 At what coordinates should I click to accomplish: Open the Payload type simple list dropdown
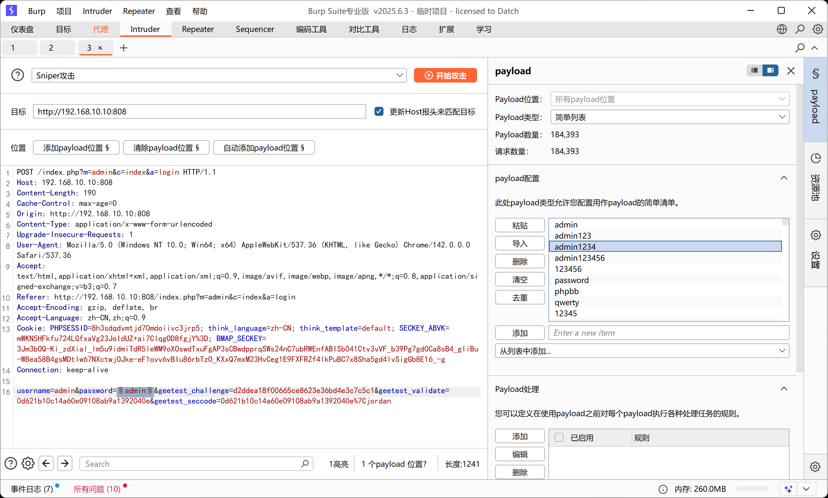pyautogui.click(x=669, y=117)
